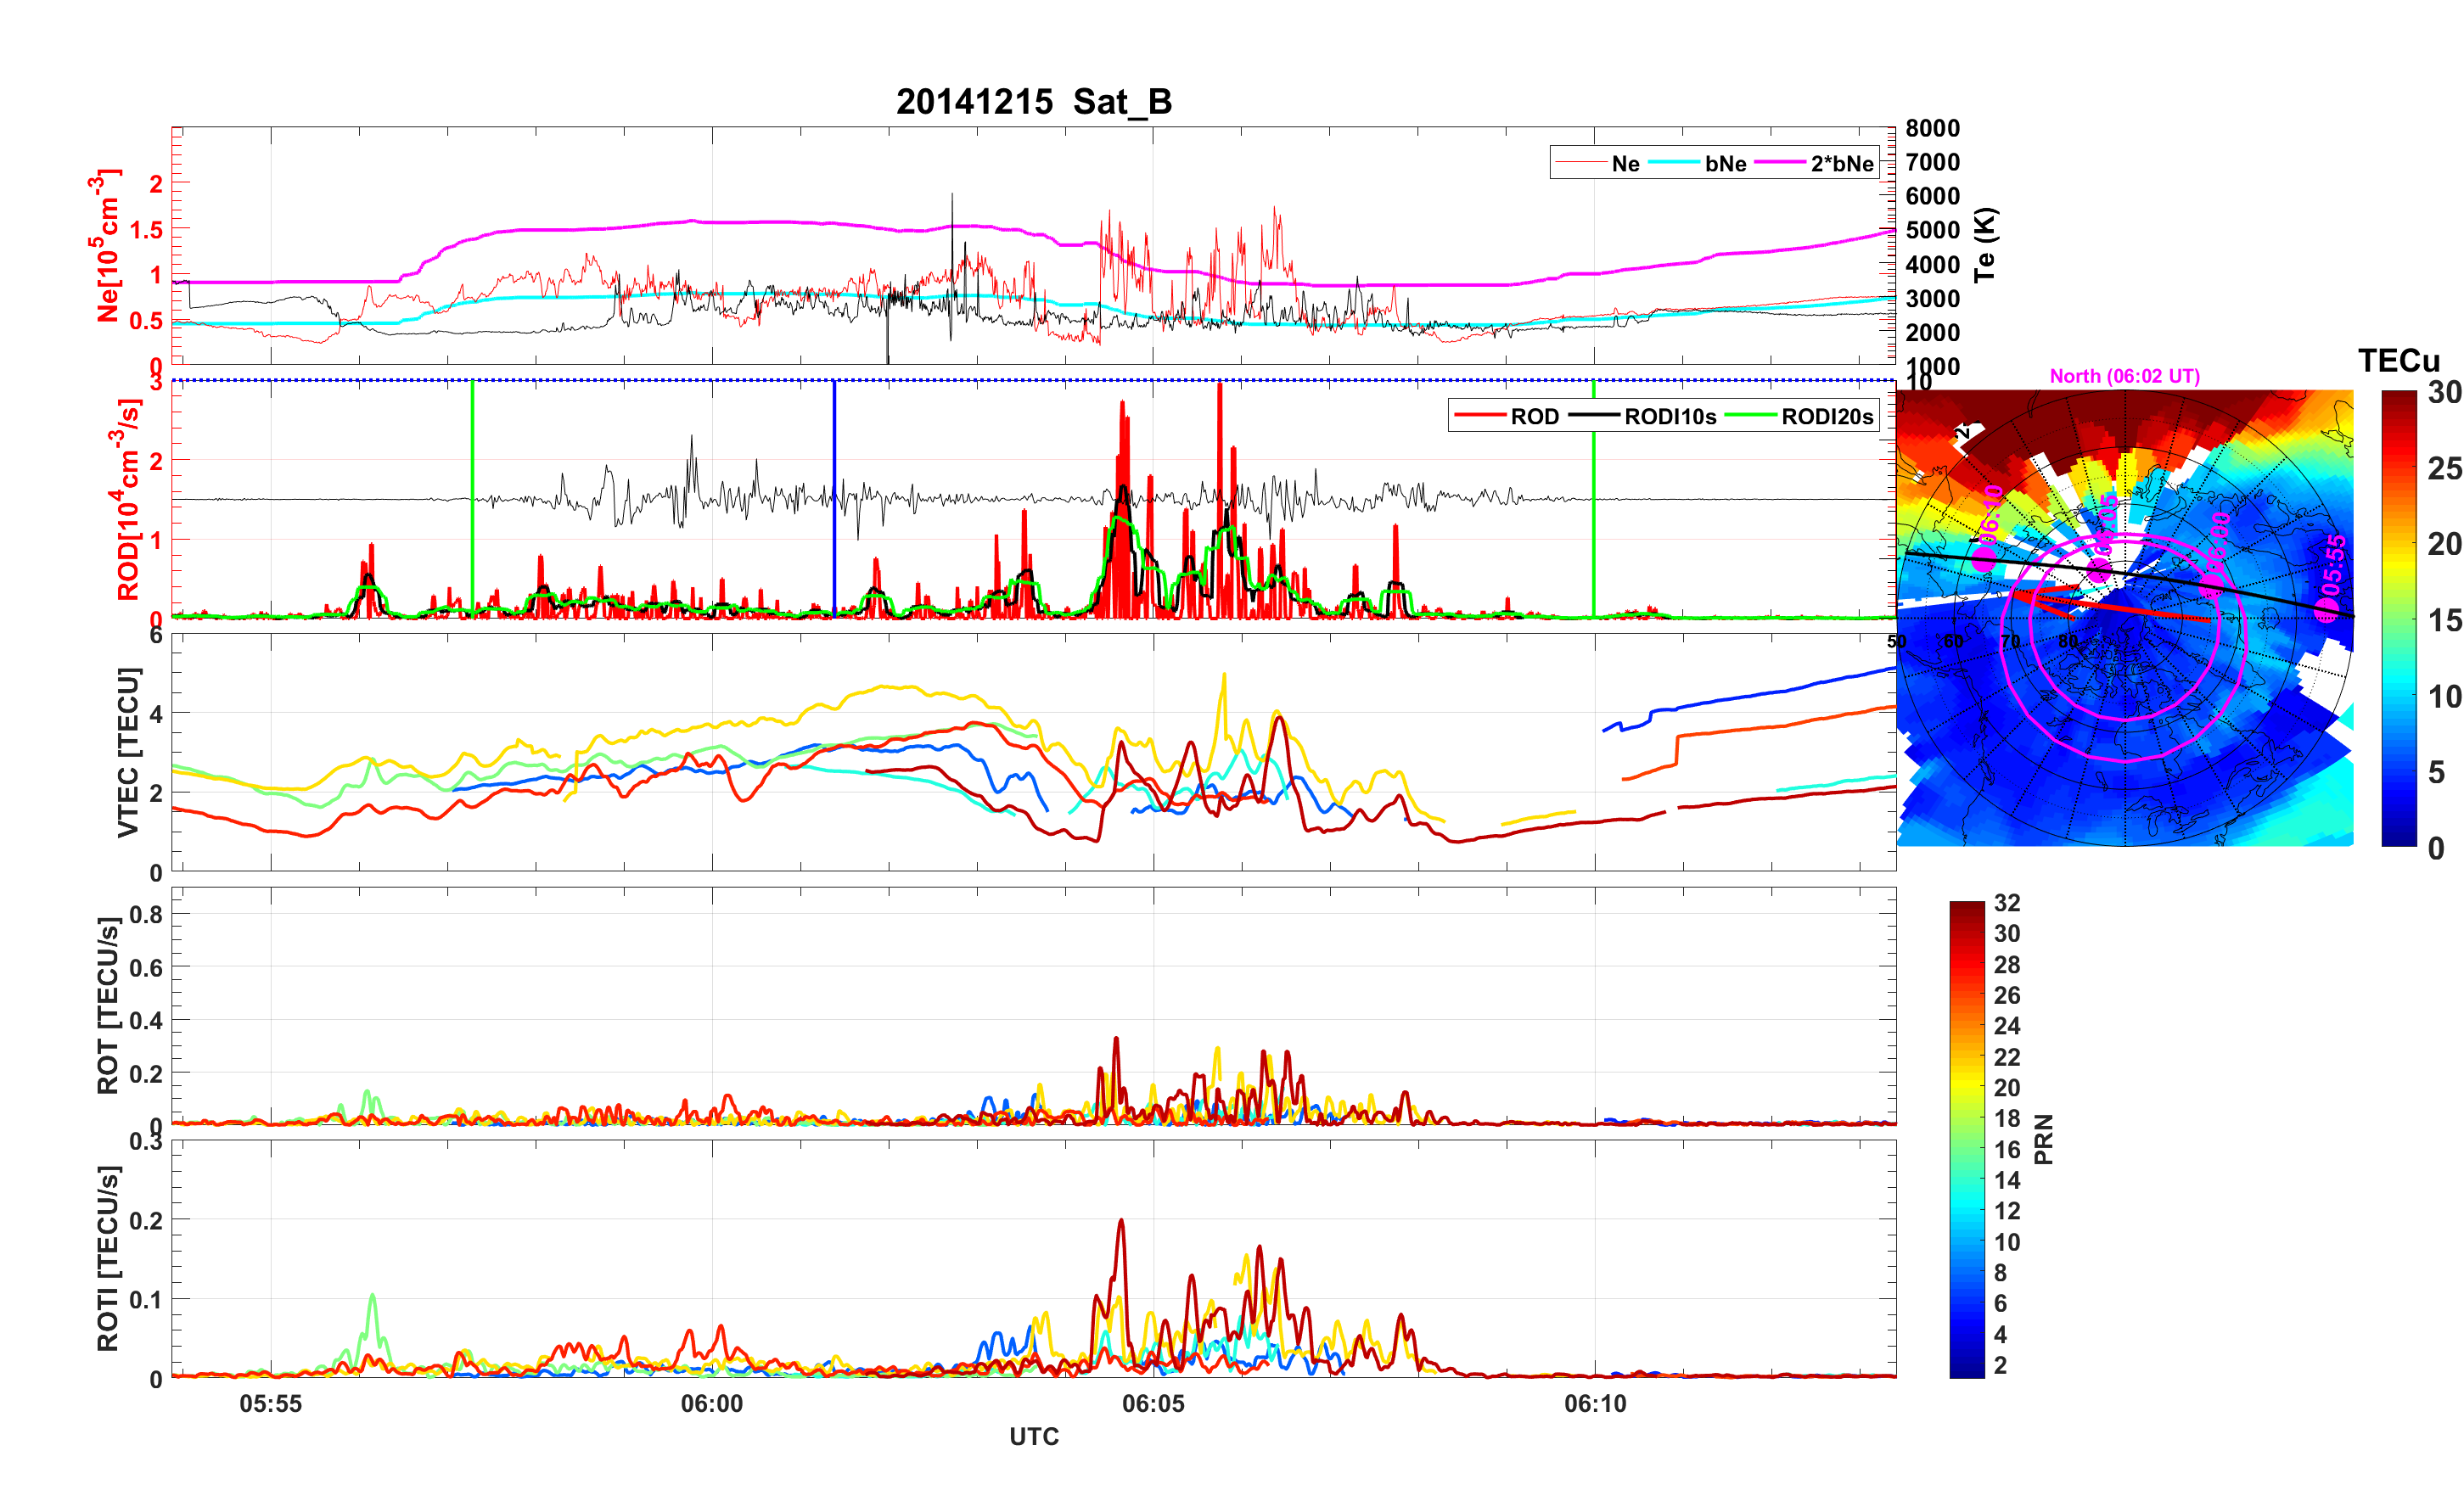Click the magenta 05:55 marker on the polar map
The width and height of the screenshot is (2464, 1490).
(x=2326, y=610)
